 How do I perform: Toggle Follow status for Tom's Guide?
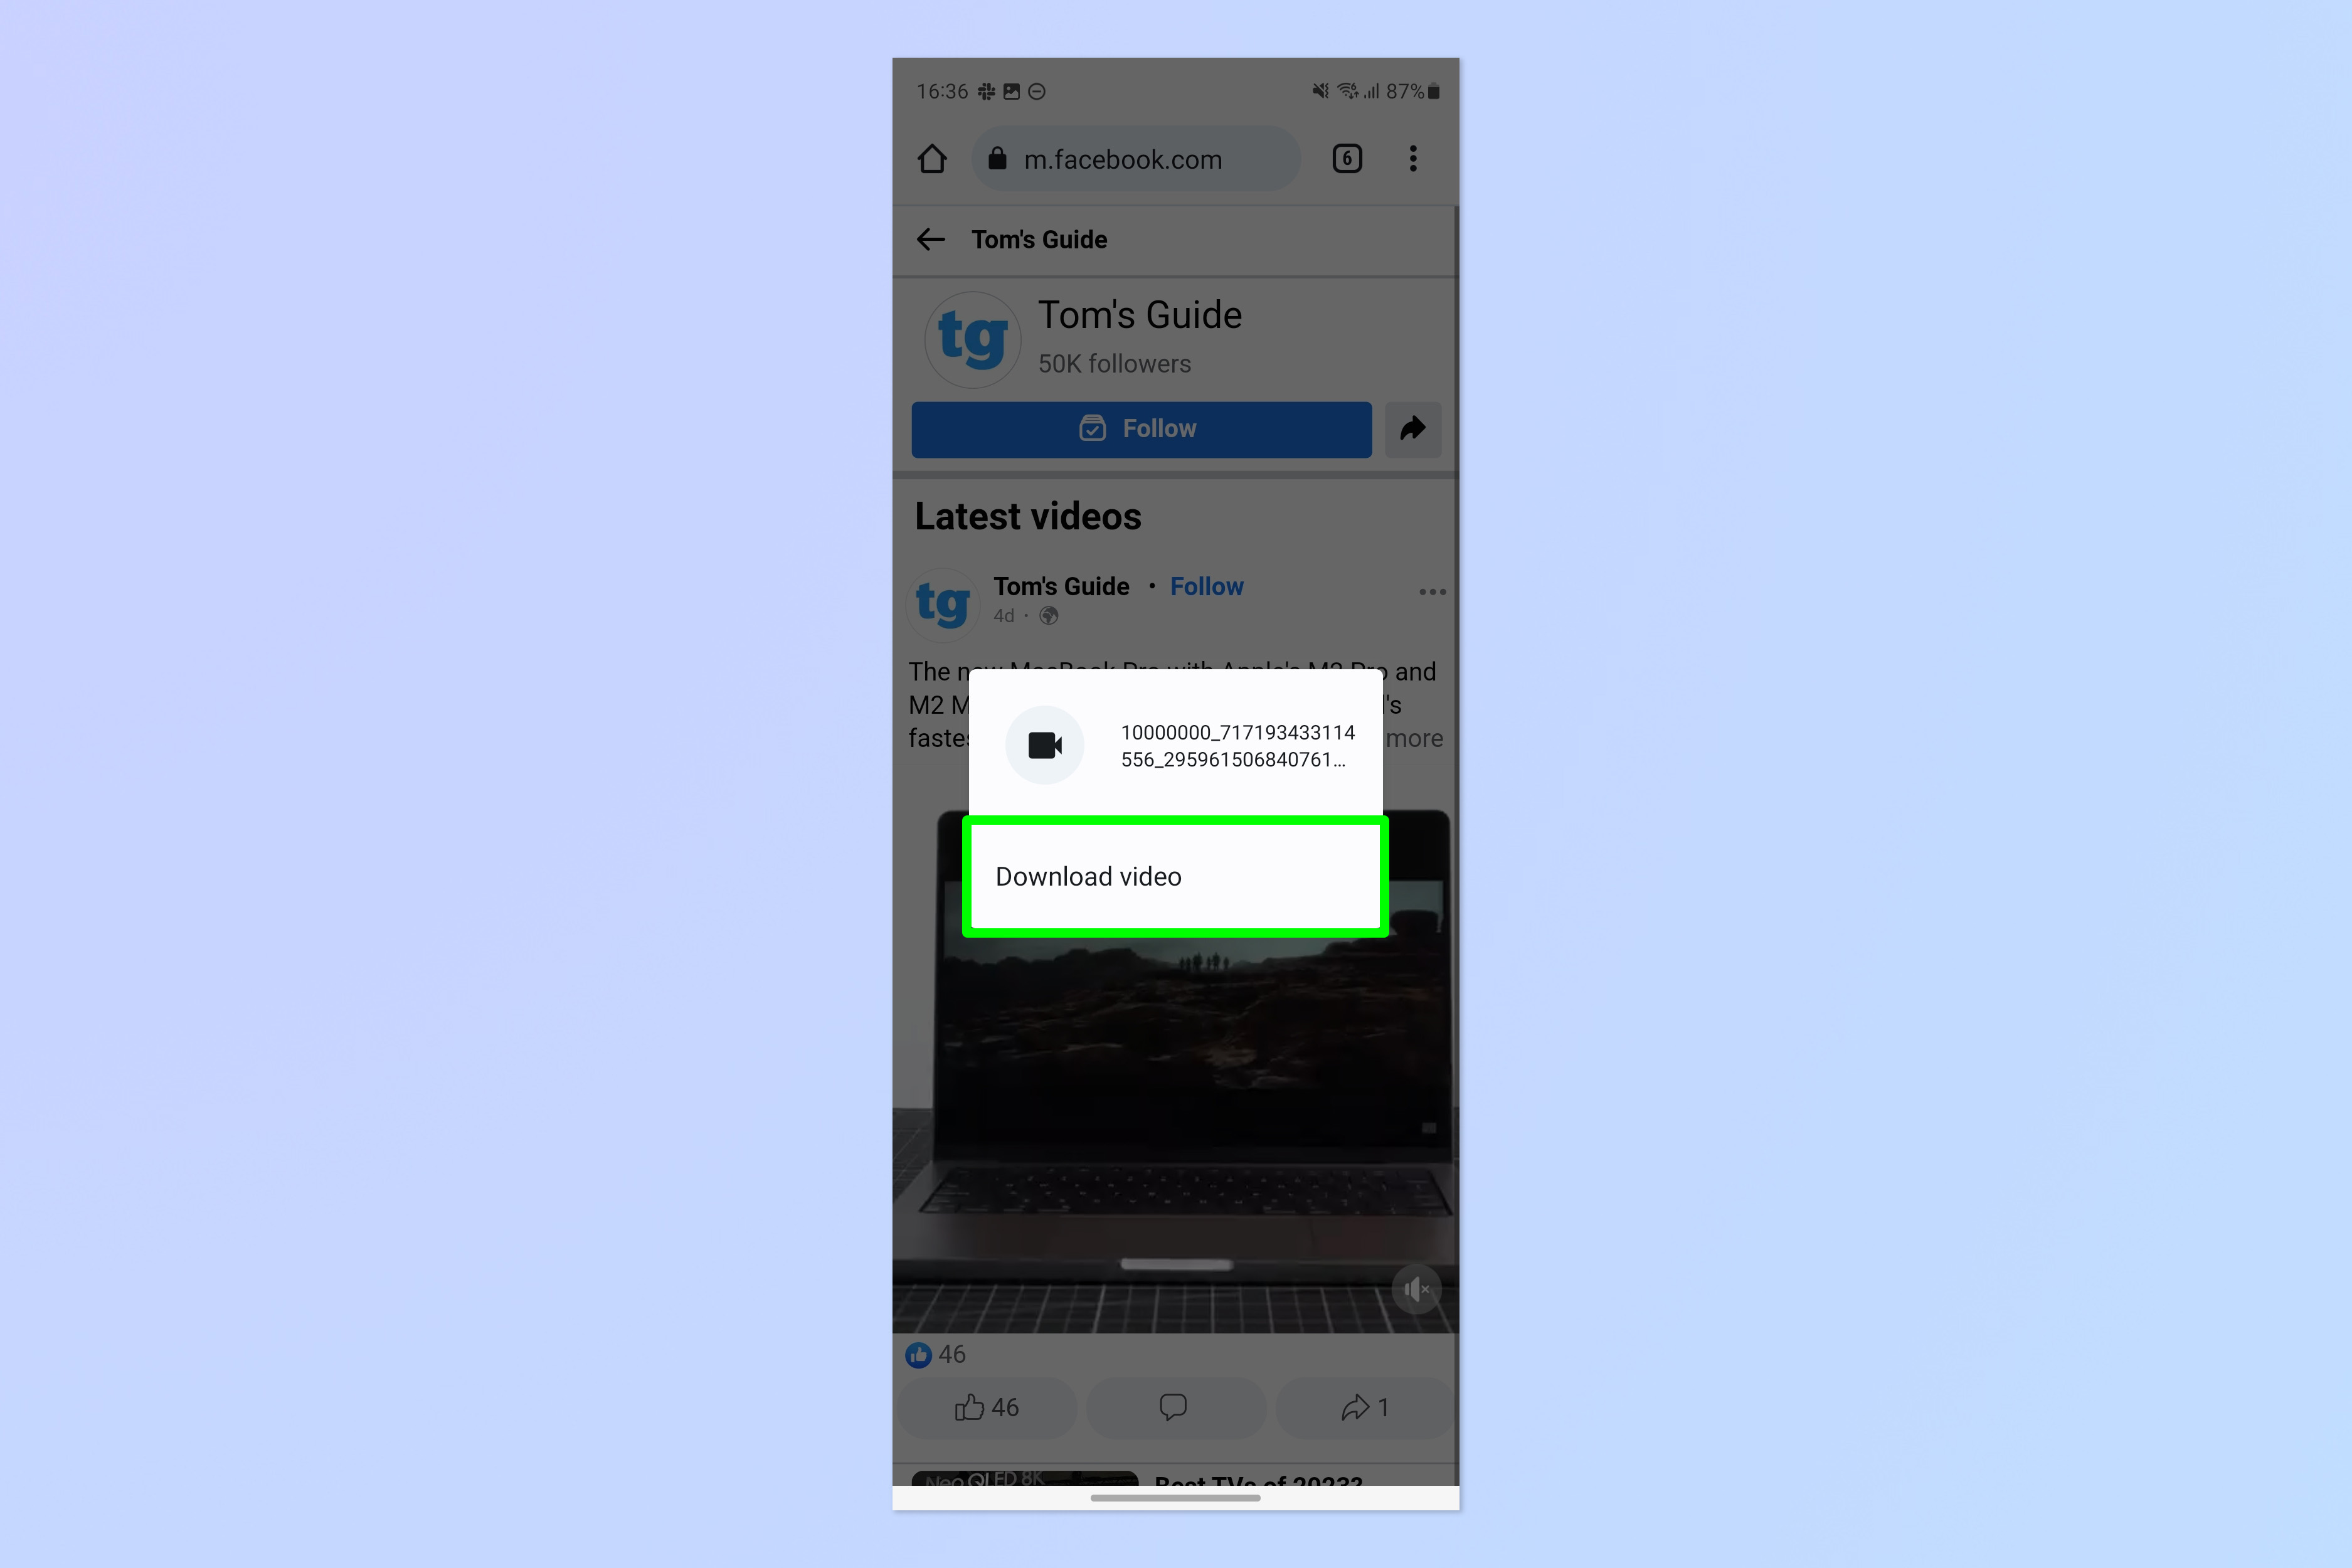1139,427
